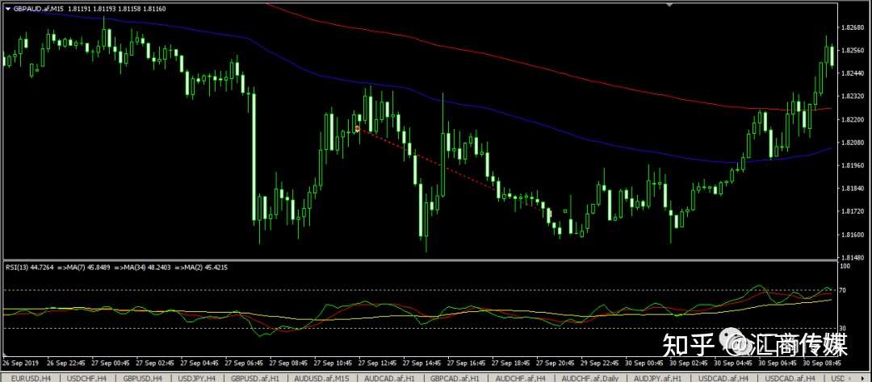Open the USDJPY,H4 chart tab
Screen dimensions: 872x382
198,378
